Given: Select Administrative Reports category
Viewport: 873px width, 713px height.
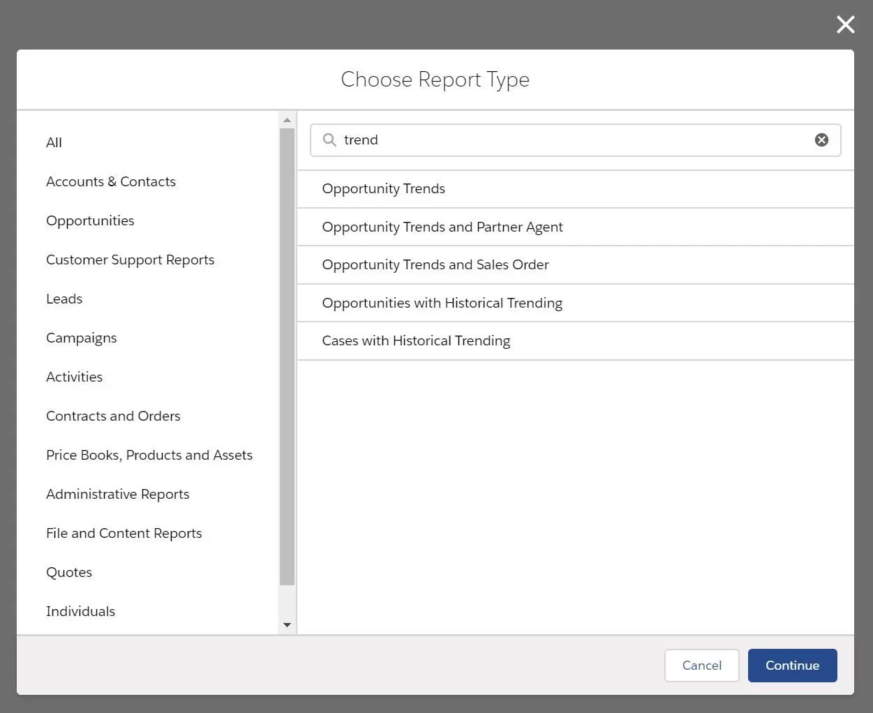Looking at the screenshot, I should [x=118, y=495].
